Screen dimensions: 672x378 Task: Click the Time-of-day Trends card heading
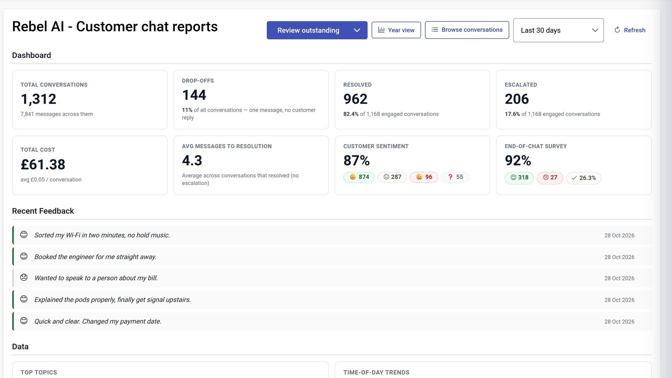[x=376, y=372]
